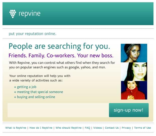The width and height of the screenshot is (156, 136).
Task: Open the Videos footer link
Action: [98, 128]
